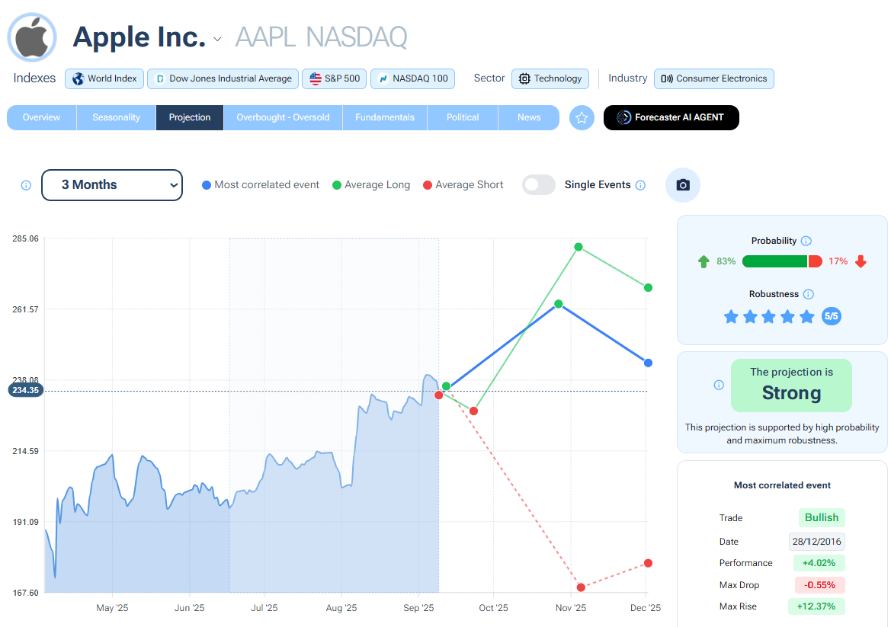The height and width of the screenshot is (627, 891).
Task: Open the Overbought - Oversold tab
Action: click(x=283, y=117)
